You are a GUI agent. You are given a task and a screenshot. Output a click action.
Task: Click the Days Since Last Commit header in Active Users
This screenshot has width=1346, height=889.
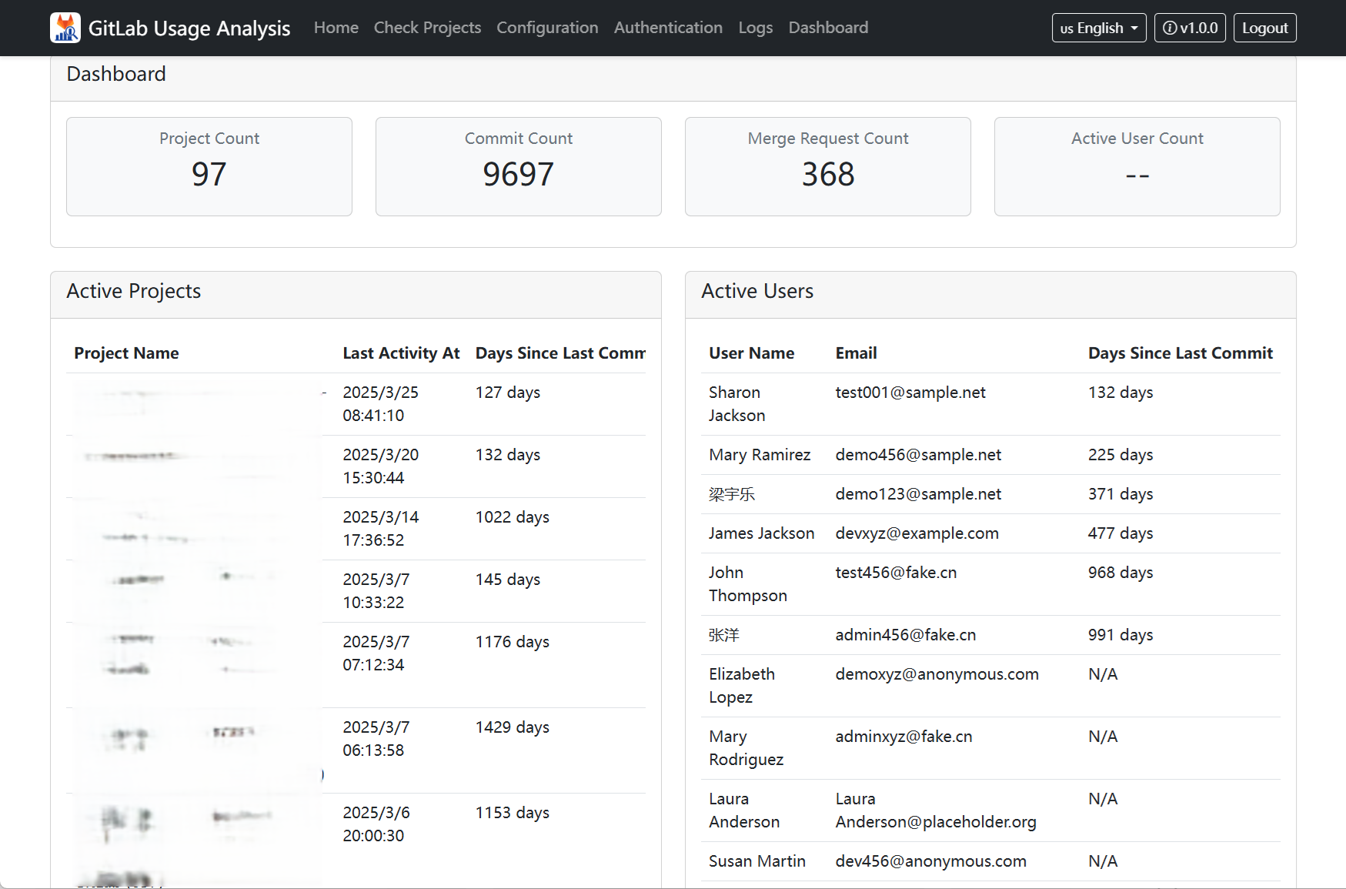[x=1180, y=353]
